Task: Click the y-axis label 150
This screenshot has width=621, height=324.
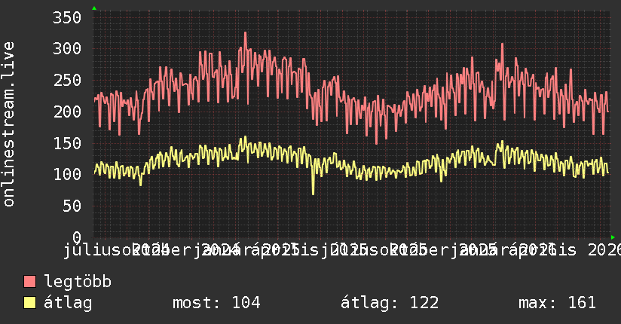Action: (67, 143)
